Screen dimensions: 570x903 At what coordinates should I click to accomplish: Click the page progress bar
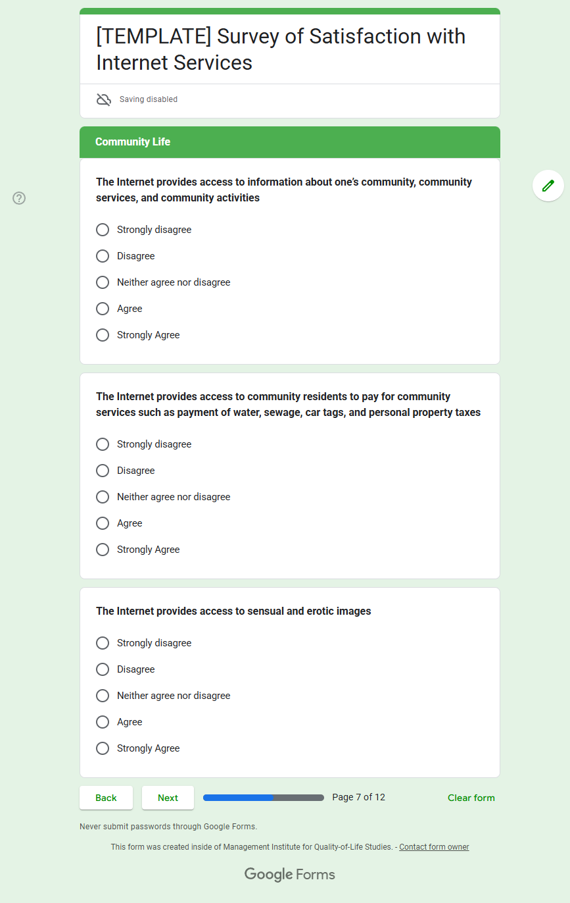tap(263, 798)
